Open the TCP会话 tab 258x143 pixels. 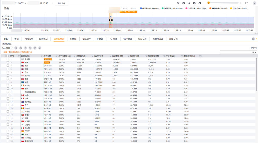click(113, 39)
